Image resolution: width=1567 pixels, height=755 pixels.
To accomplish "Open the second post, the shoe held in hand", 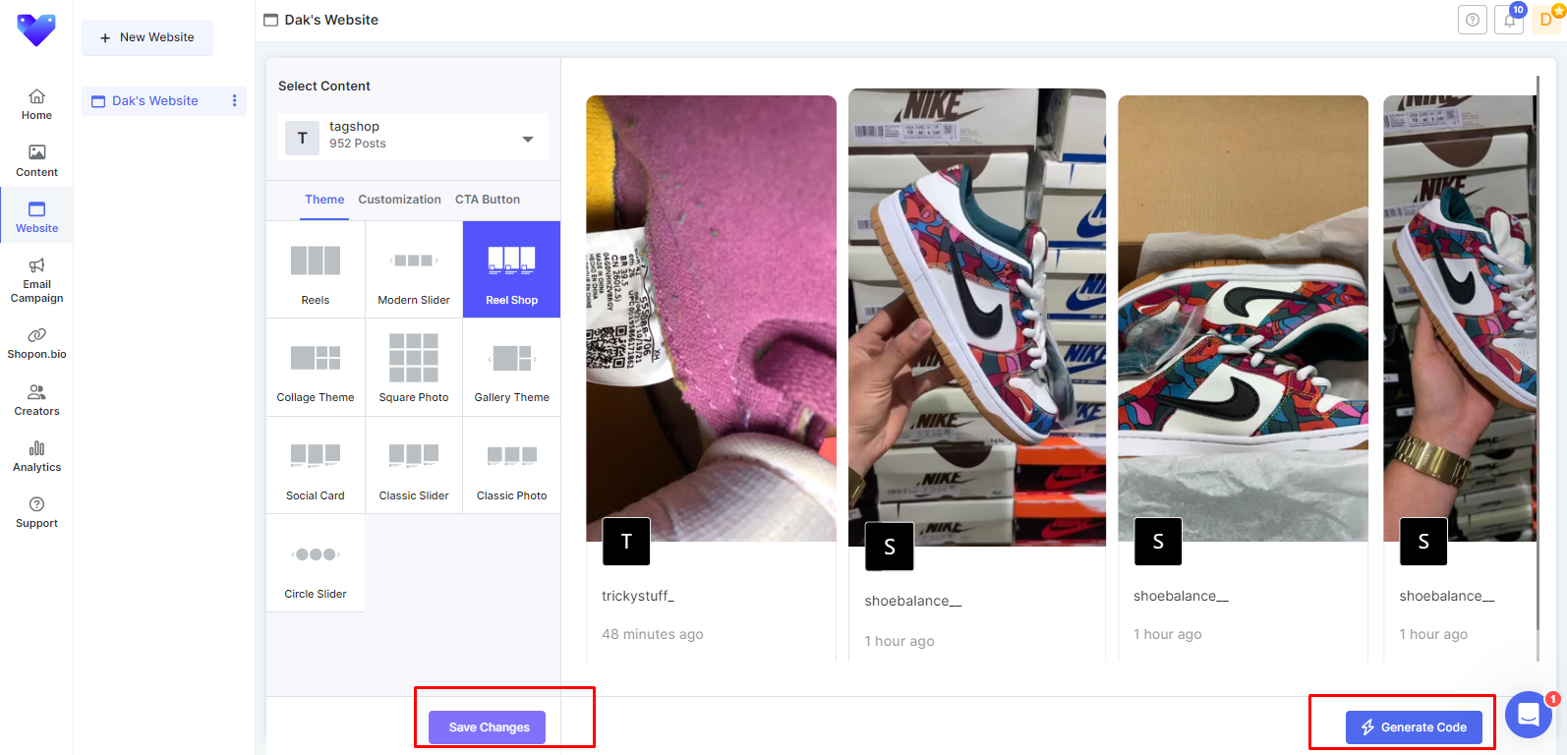I will click(x=977, y=318).
